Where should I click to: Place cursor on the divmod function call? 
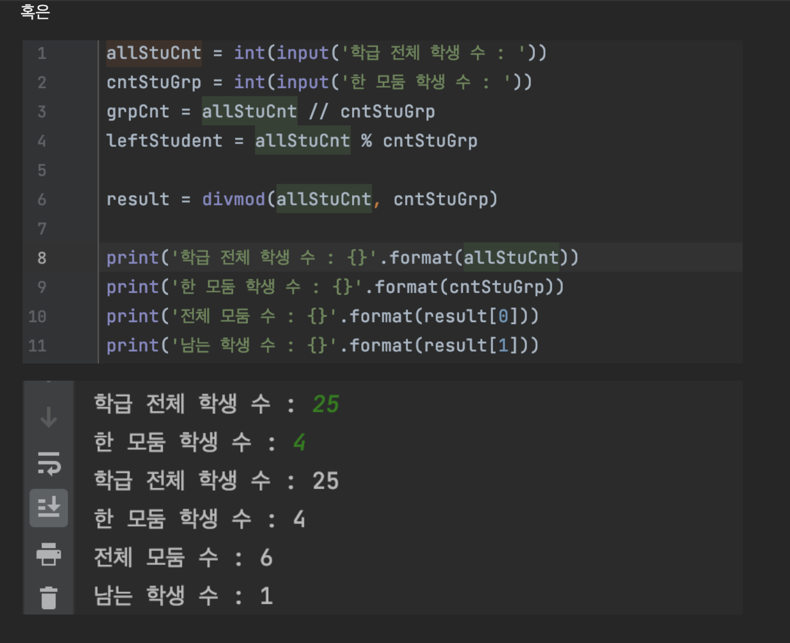coord(233,199)
